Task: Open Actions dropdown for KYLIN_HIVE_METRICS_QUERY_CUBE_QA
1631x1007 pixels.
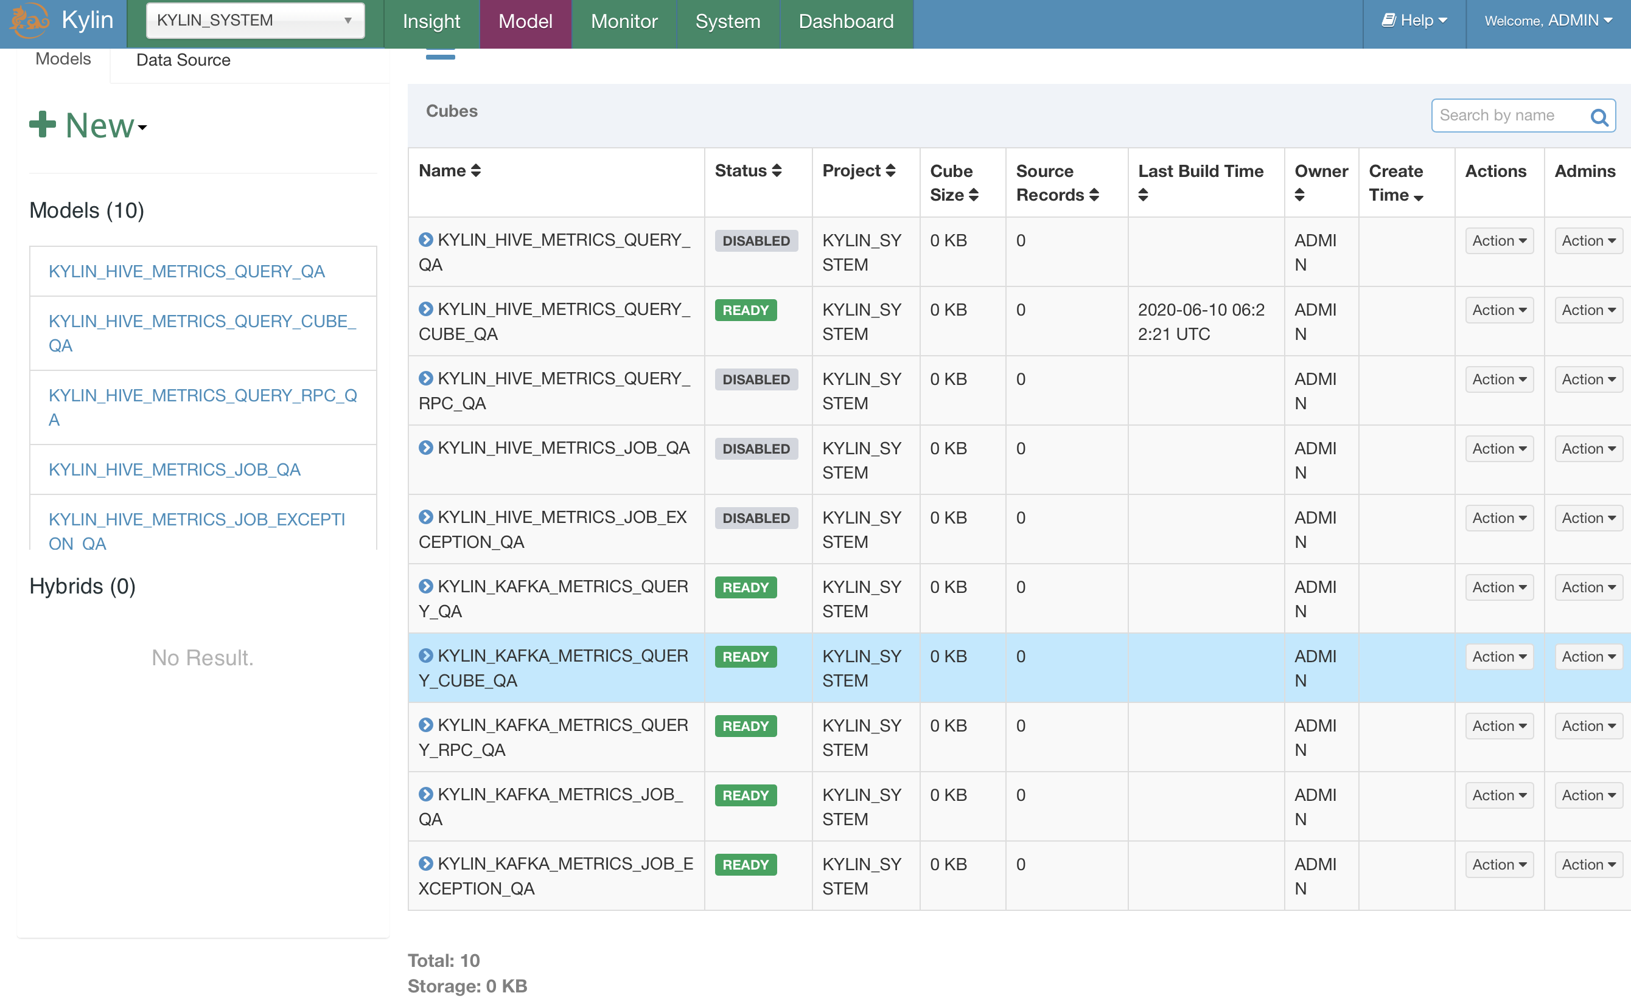Action: pos(1499,310)
